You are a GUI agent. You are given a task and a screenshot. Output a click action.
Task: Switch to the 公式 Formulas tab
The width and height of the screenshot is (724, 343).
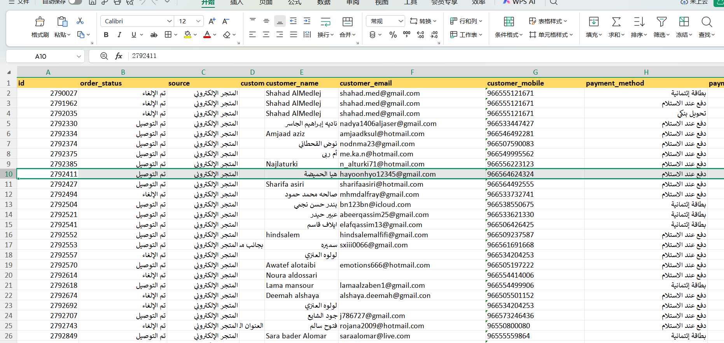295,2
